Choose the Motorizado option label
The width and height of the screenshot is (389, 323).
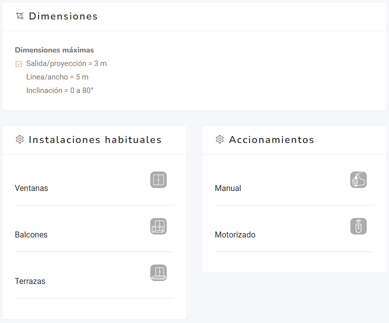[x=235, y=235]
